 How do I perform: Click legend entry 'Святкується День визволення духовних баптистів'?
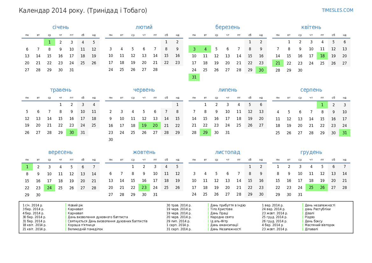[x=108, y=221]
